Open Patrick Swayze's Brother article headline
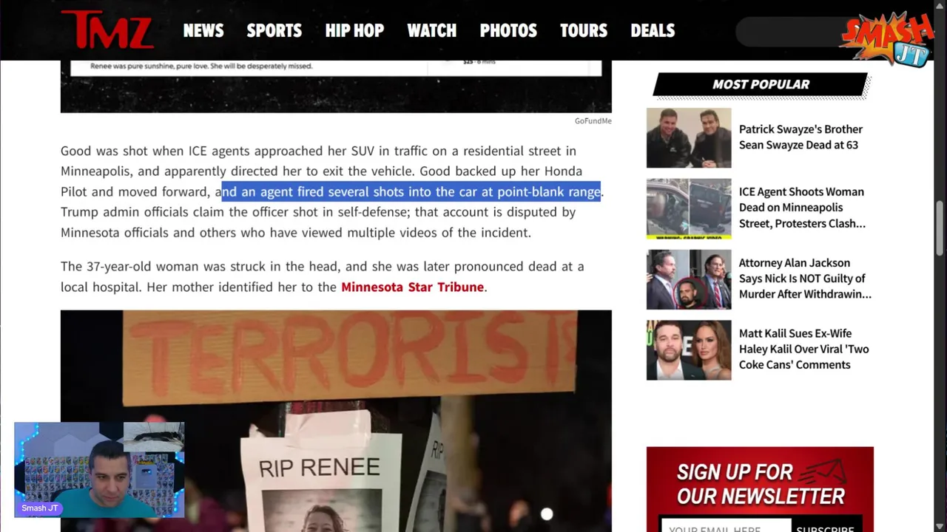 [x=801, y=137]
